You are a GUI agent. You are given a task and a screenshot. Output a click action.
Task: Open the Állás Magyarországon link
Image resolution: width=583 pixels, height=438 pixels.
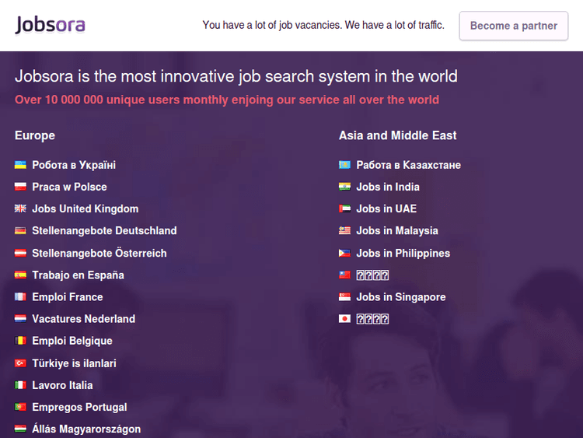click(x=86, y=429)
